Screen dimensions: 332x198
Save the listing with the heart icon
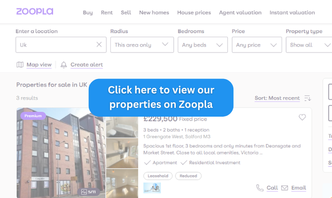(302, 117)
